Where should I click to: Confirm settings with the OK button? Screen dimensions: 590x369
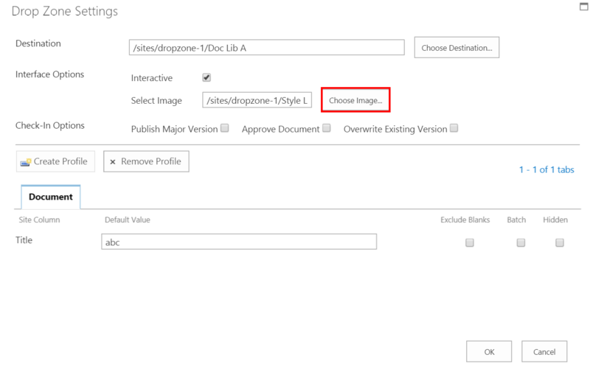pyautogui.click(x=489, y=351)
